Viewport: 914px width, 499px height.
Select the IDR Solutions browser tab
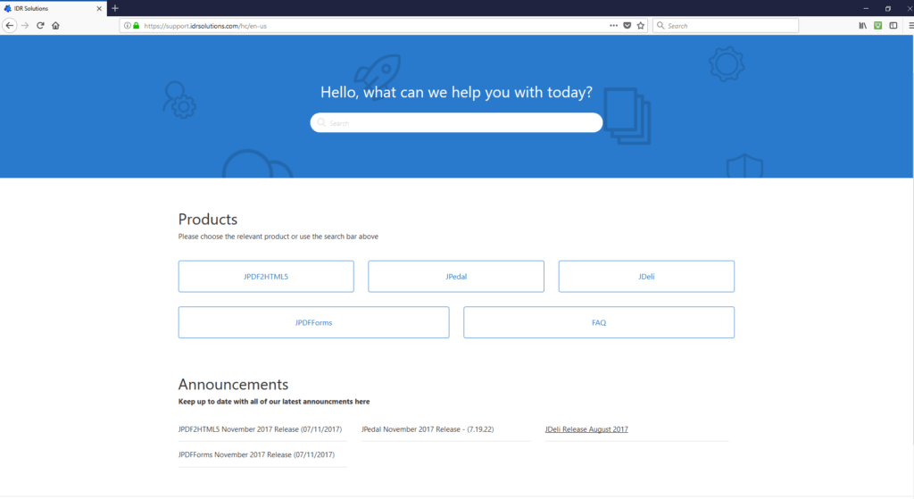point(54,9)
